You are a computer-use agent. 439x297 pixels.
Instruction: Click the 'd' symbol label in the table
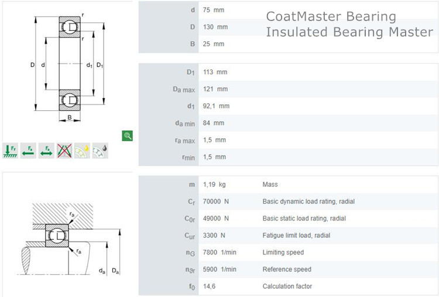(x=193, y=10)
